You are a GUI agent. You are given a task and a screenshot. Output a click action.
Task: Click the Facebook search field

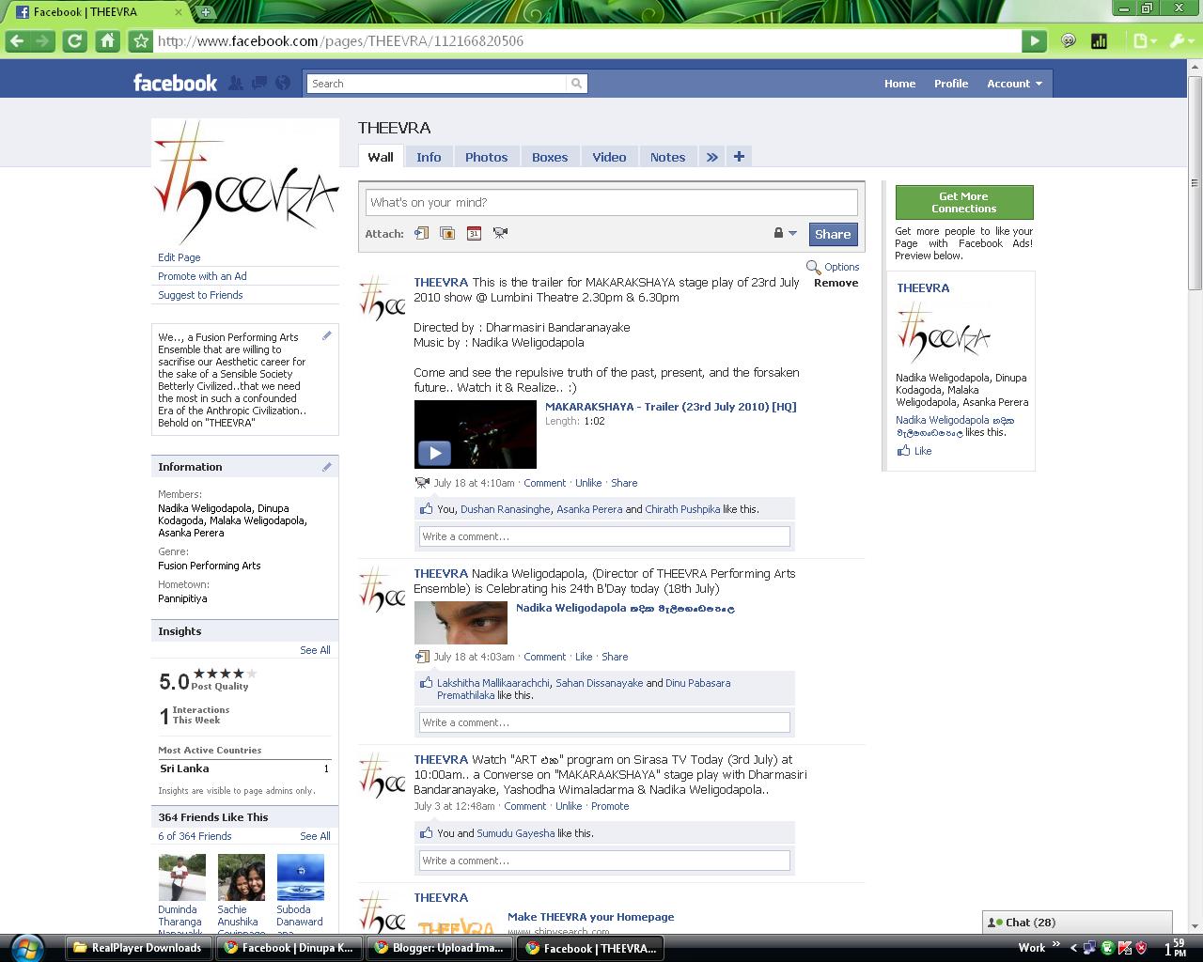tap(437, 84)
